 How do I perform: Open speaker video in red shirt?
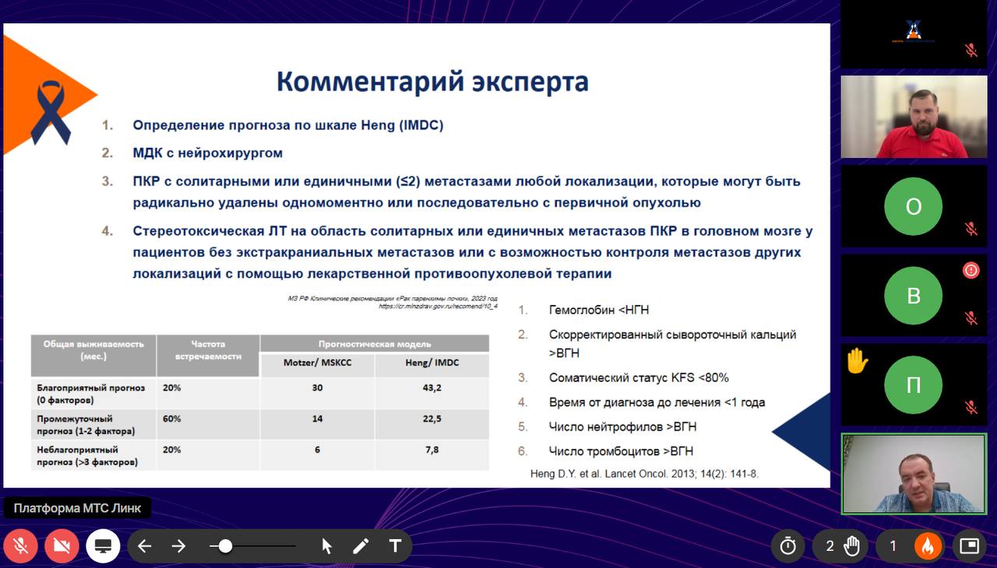[x=914, y=117]
